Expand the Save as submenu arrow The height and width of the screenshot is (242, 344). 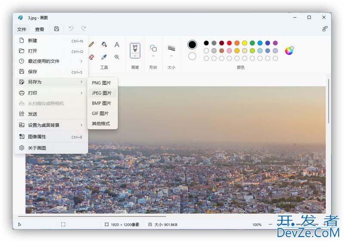[x=81, y=82]
